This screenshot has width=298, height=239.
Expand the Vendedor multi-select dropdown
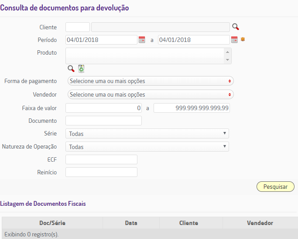pos(151,94)
